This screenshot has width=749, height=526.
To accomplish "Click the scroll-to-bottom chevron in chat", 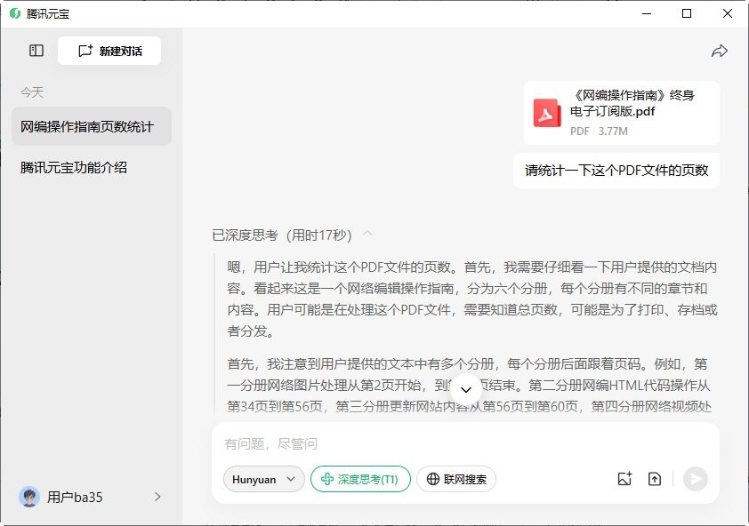I will (466, 389).
